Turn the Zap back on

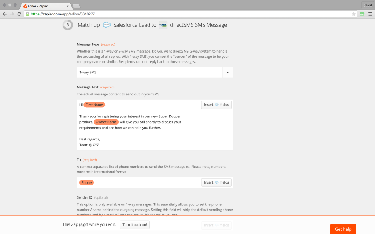[135, 225]
